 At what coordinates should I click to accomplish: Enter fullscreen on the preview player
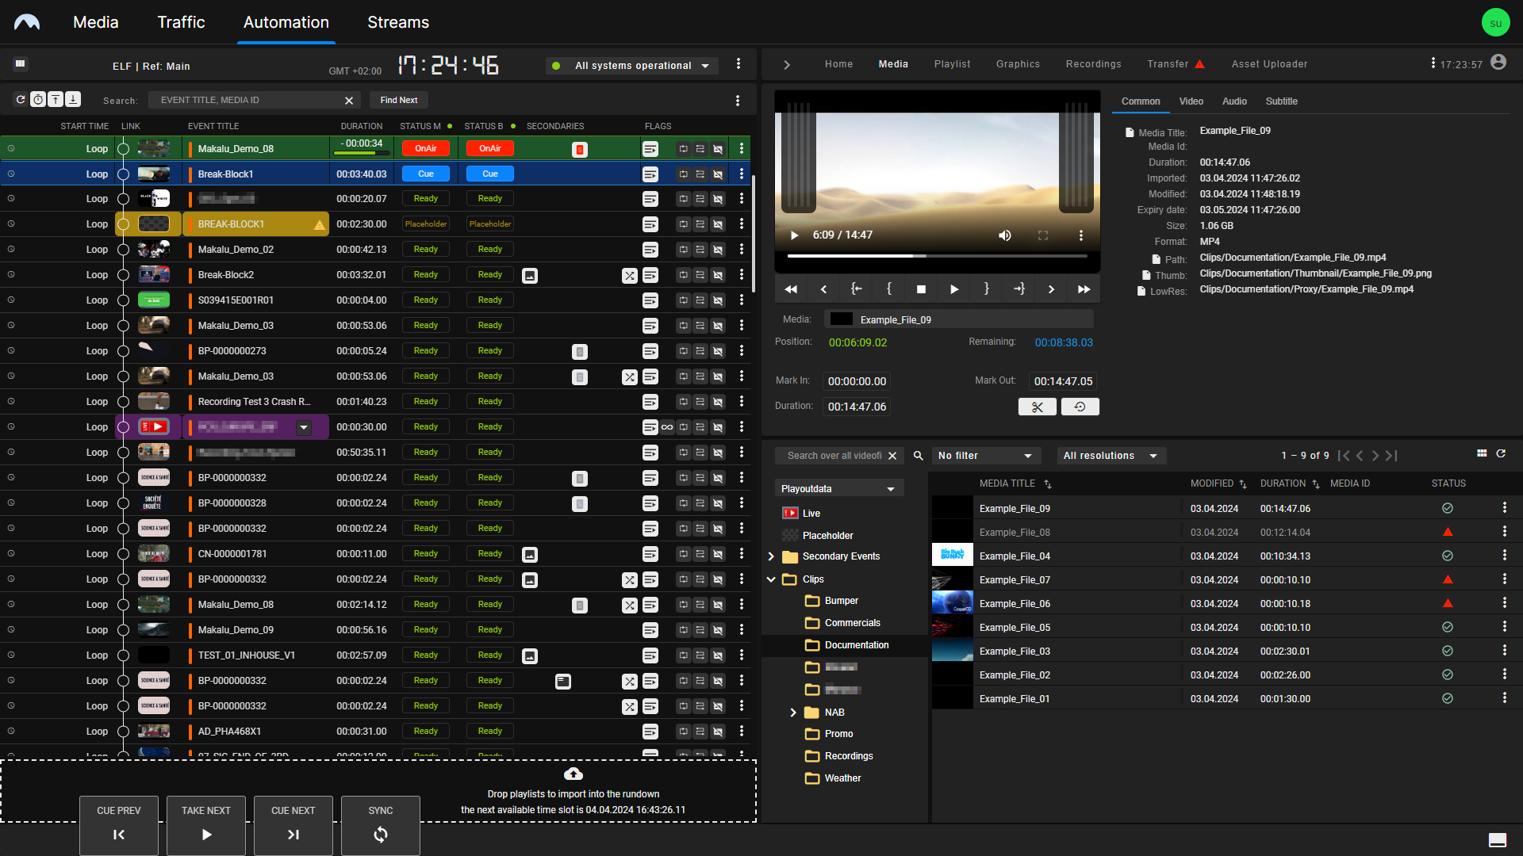pos(1043,235)
